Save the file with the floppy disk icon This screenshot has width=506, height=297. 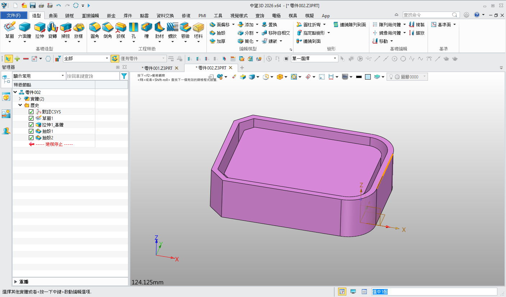pos(33,5)
